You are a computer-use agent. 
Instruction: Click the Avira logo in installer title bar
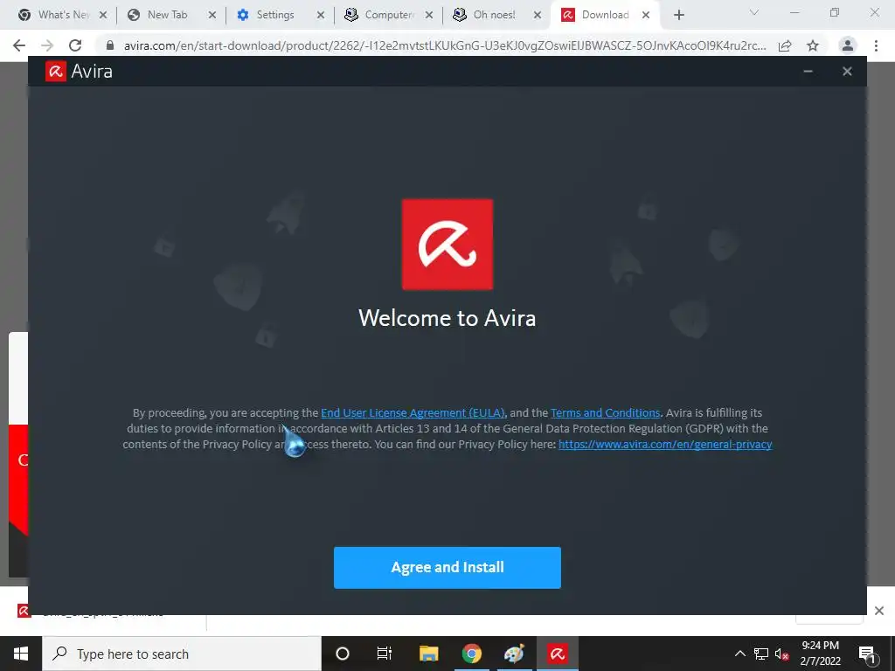click(56, 72)
